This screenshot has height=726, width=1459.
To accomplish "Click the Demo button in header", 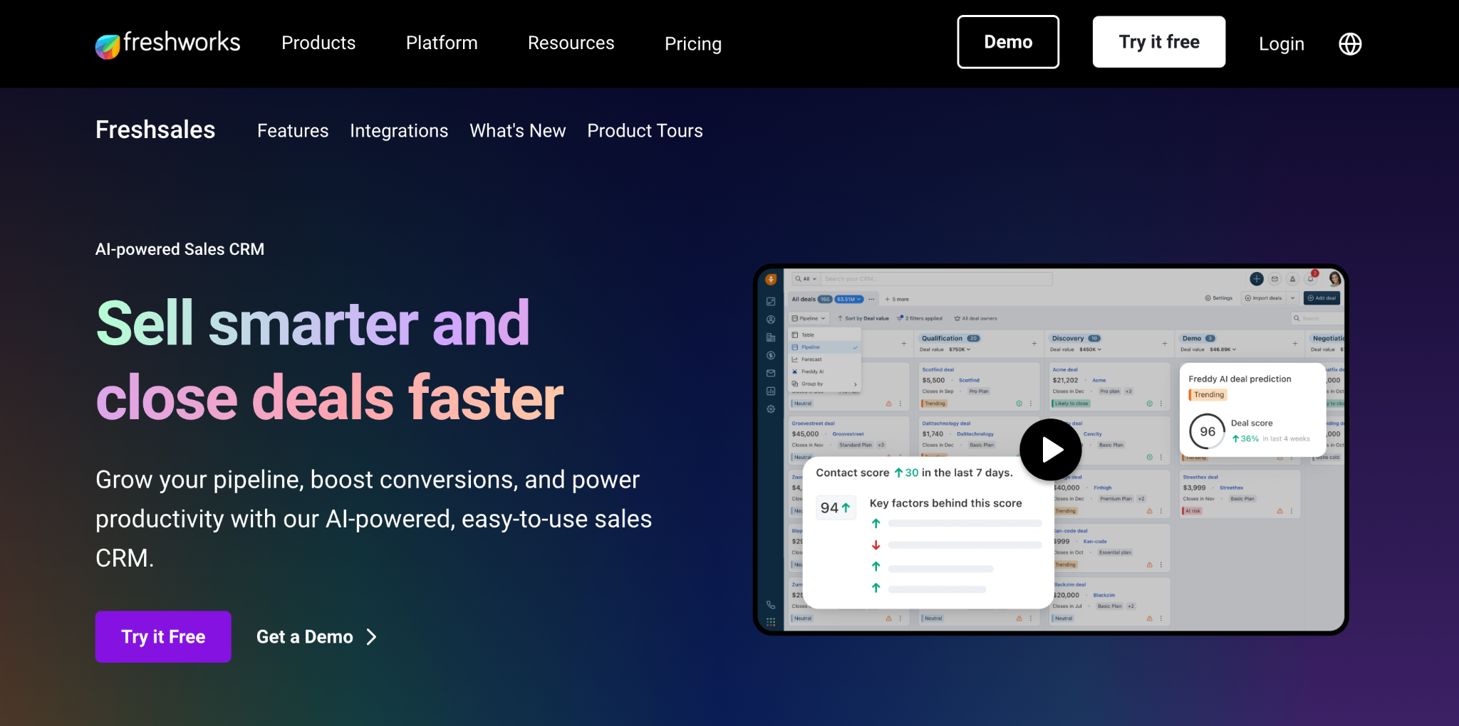I will click(1008, 42).
